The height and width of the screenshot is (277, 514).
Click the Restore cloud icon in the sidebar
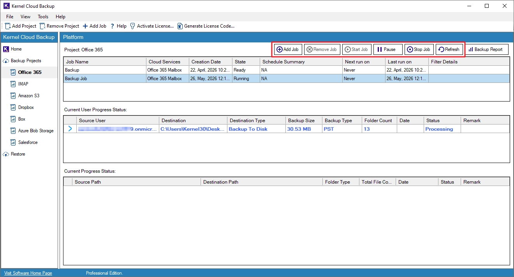point(6,154)
